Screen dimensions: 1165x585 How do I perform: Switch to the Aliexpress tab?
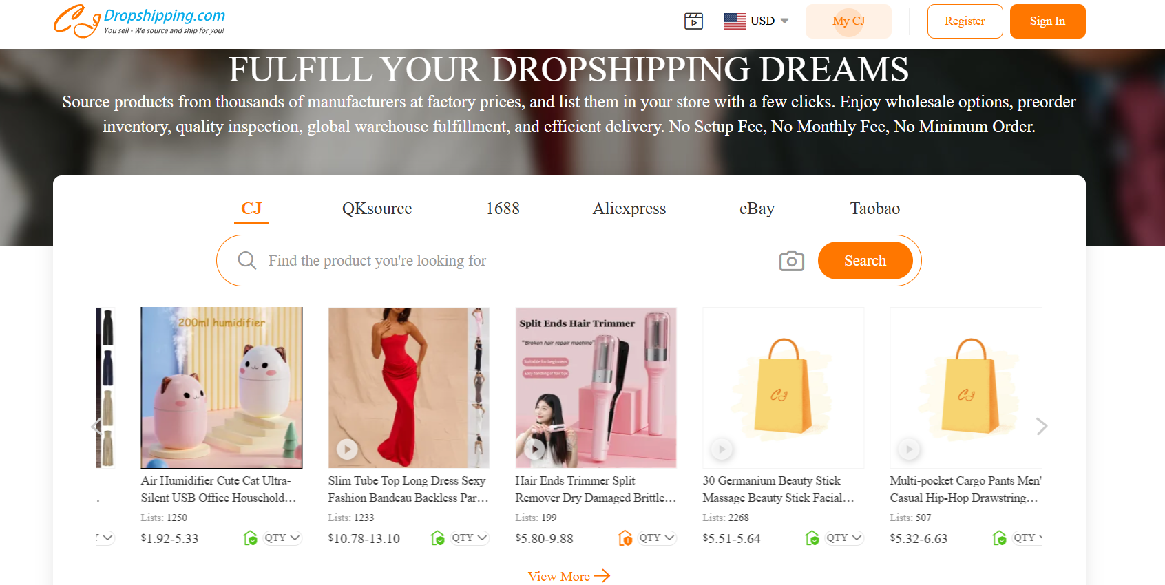point(629,209)
